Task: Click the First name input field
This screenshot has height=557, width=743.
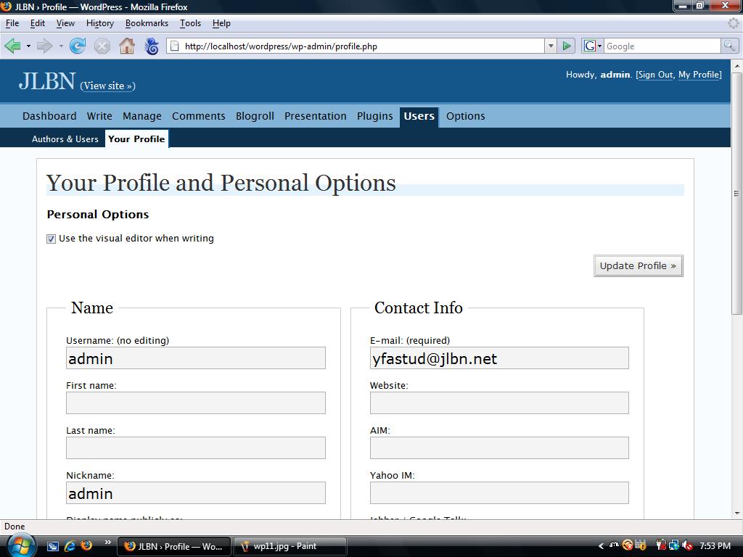Action: click(x=196, y=403)
